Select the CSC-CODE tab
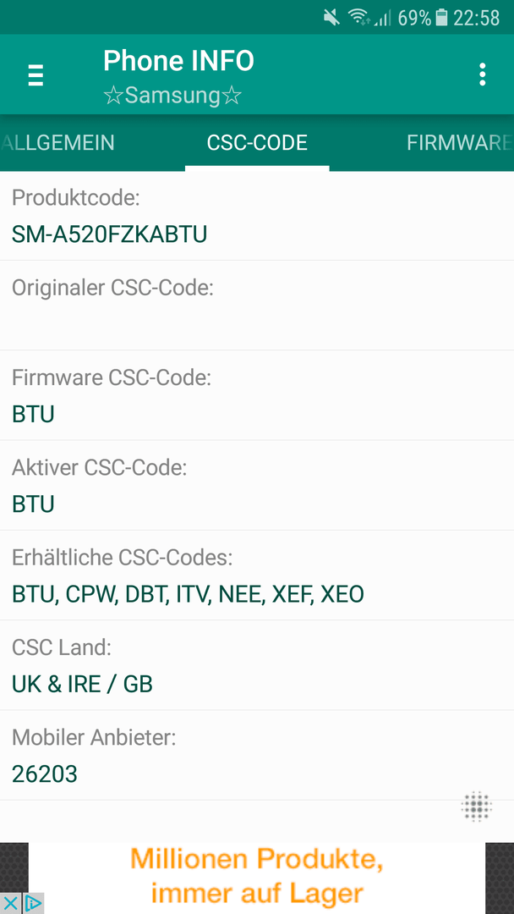This screenshot has height=914, width=514. [257, 143]
